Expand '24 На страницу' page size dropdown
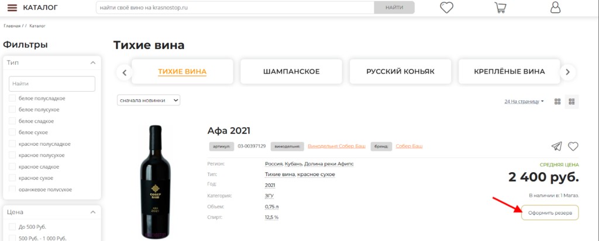The height and width of the screenshot is (241, 599). click(x=524, y=102)
